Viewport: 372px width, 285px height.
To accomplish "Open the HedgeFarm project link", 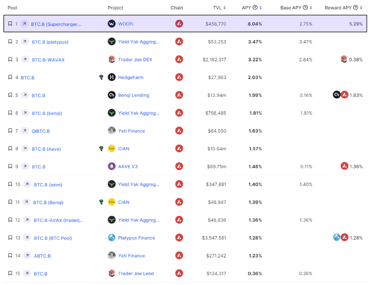I will click(131, 78).
